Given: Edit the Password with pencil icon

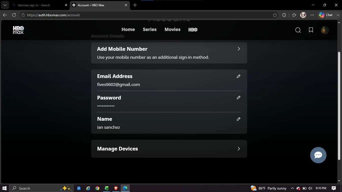Looking at the screenshot, I should (x=239, y=97).
